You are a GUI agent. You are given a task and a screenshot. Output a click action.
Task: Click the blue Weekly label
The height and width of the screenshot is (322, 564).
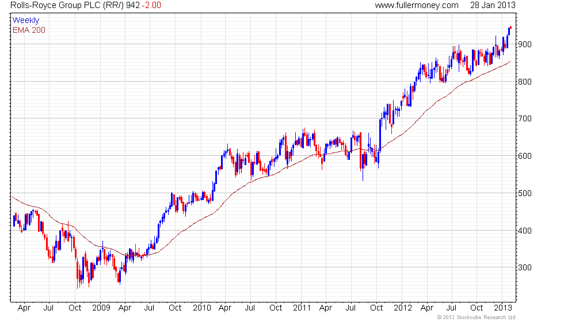tap(26, 21)
